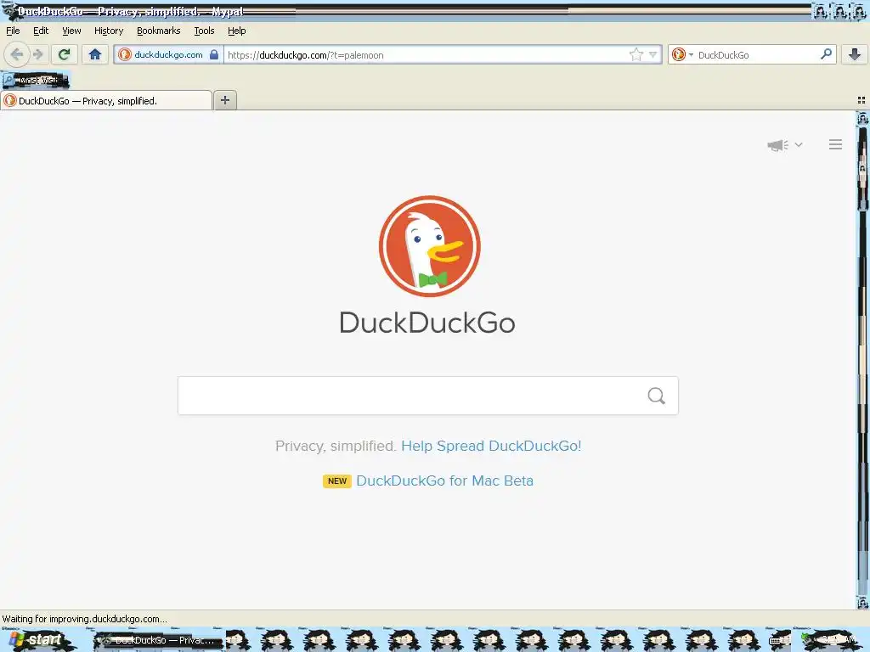
Task: Open the Windows start button
Action: 37,640
